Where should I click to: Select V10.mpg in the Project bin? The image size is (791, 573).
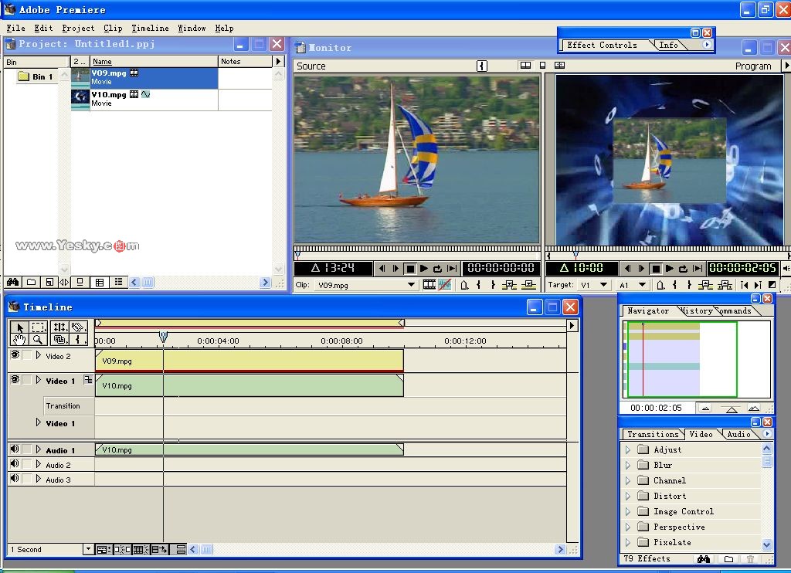[x=108, y=95]
